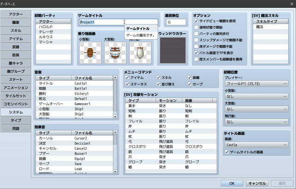Uncheck ステータス menu command

coord(127,84)
